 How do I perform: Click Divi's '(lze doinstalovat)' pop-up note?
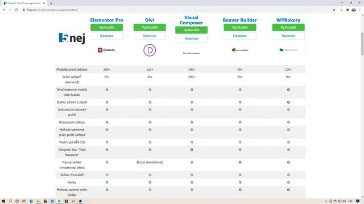point(152,163)
